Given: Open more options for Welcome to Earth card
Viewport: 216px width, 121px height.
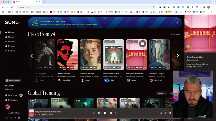Looking at the screenshot, I should (x=122, y=80).
